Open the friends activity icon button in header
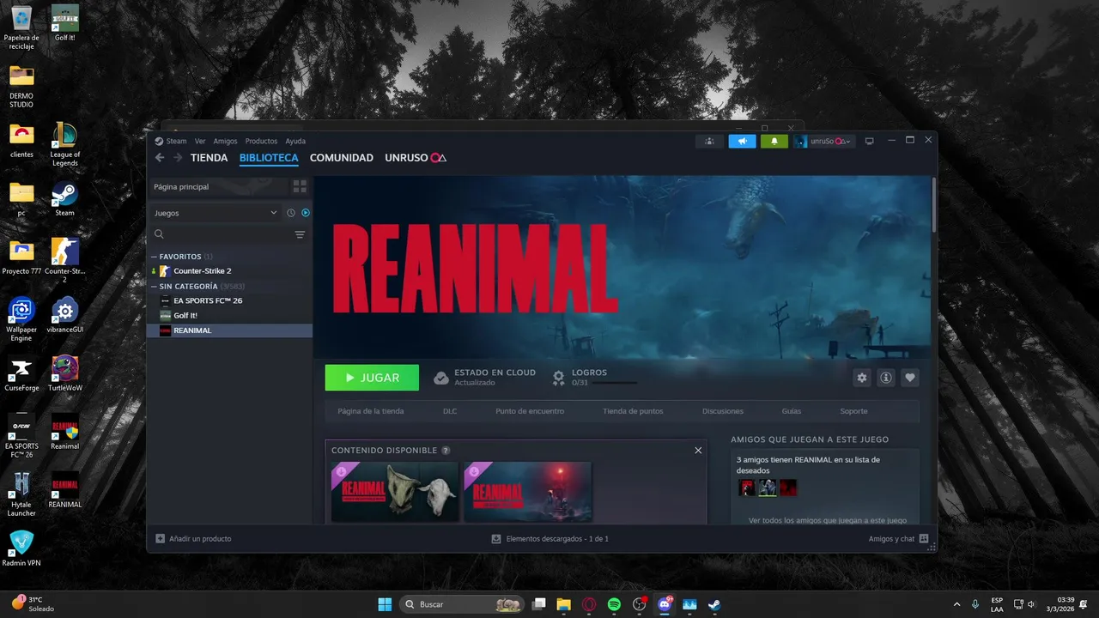The height and width of the screenshot is (618, 1099). [x=708, y=142]
